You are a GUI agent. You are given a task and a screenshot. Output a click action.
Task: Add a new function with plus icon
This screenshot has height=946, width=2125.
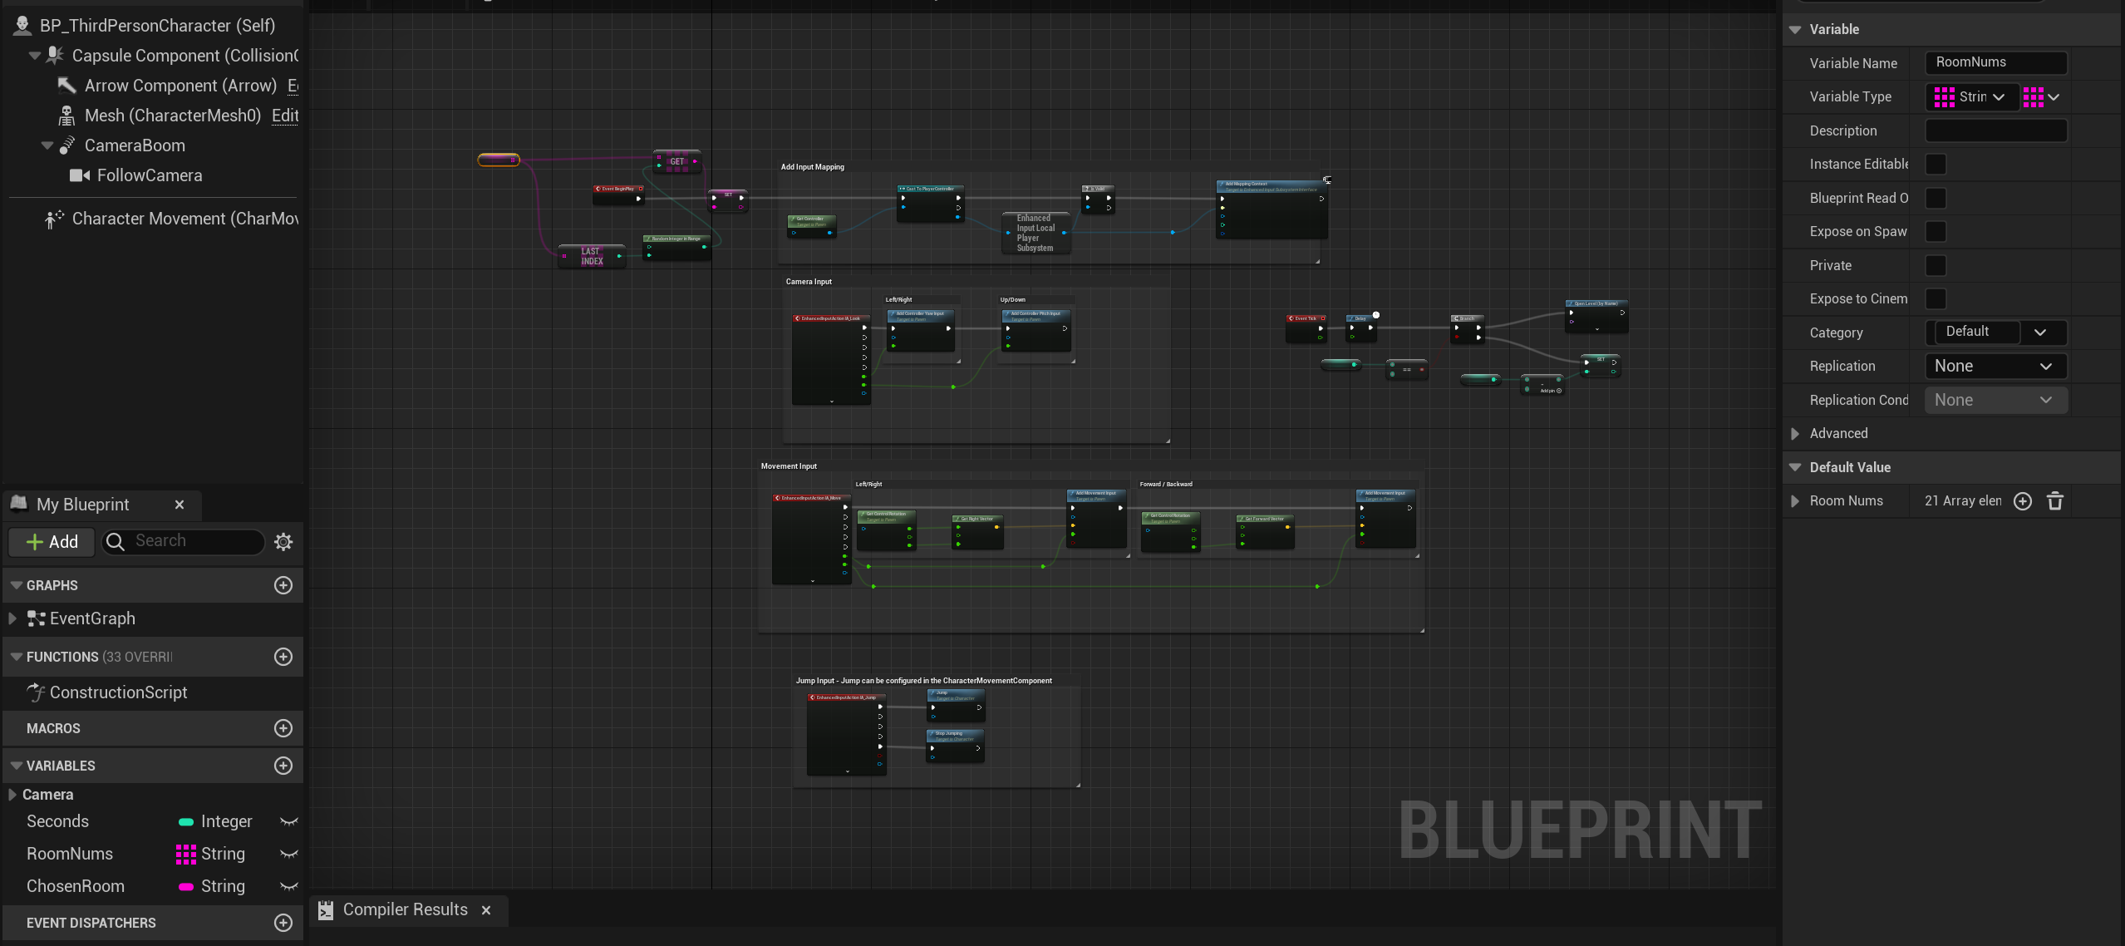point(283,657)
